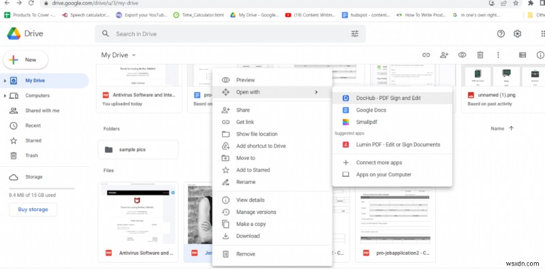Screen dimensions: 545x269
Task: Click the Buy storage button
Action: pos(33,210)
